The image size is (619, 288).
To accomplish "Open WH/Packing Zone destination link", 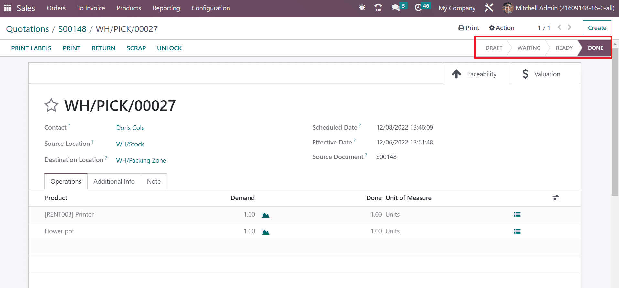I will [x=141, y=160].
